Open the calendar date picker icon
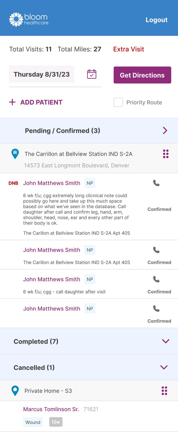This screenshot has width=178, height=432. [91, 74]
